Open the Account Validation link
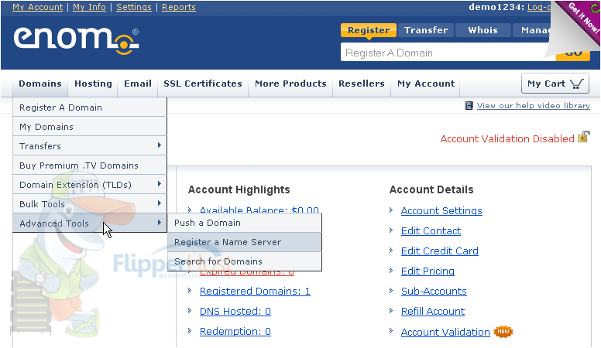The image size is (601, 348). click(x=445, y=332)
